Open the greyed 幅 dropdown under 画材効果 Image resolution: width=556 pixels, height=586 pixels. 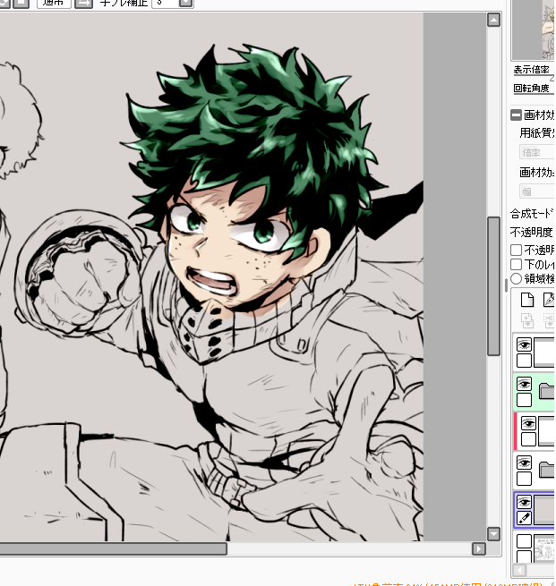pos(537,191)
